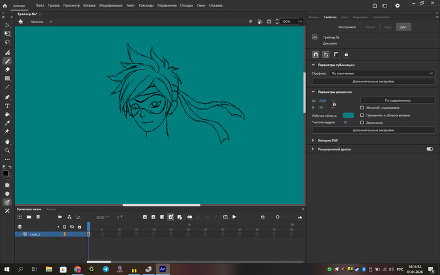
Task: Click the 'По содержимому' button
Action: point(397,100)
